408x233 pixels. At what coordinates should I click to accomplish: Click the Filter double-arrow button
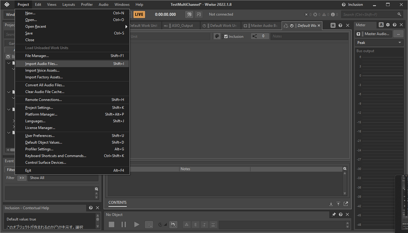tap(22, 178)
